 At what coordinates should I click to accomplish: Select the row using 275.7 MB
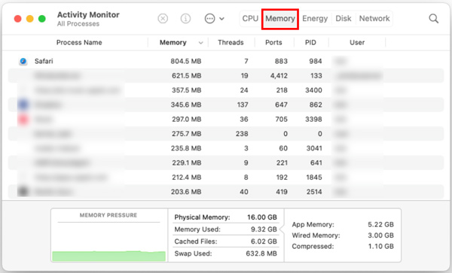226,134
